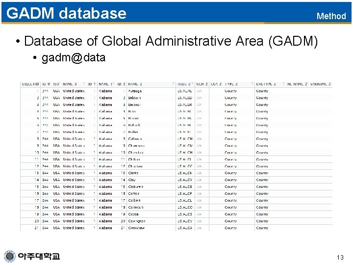Select the 'Coosa' county cell

(x=133, y=214)
